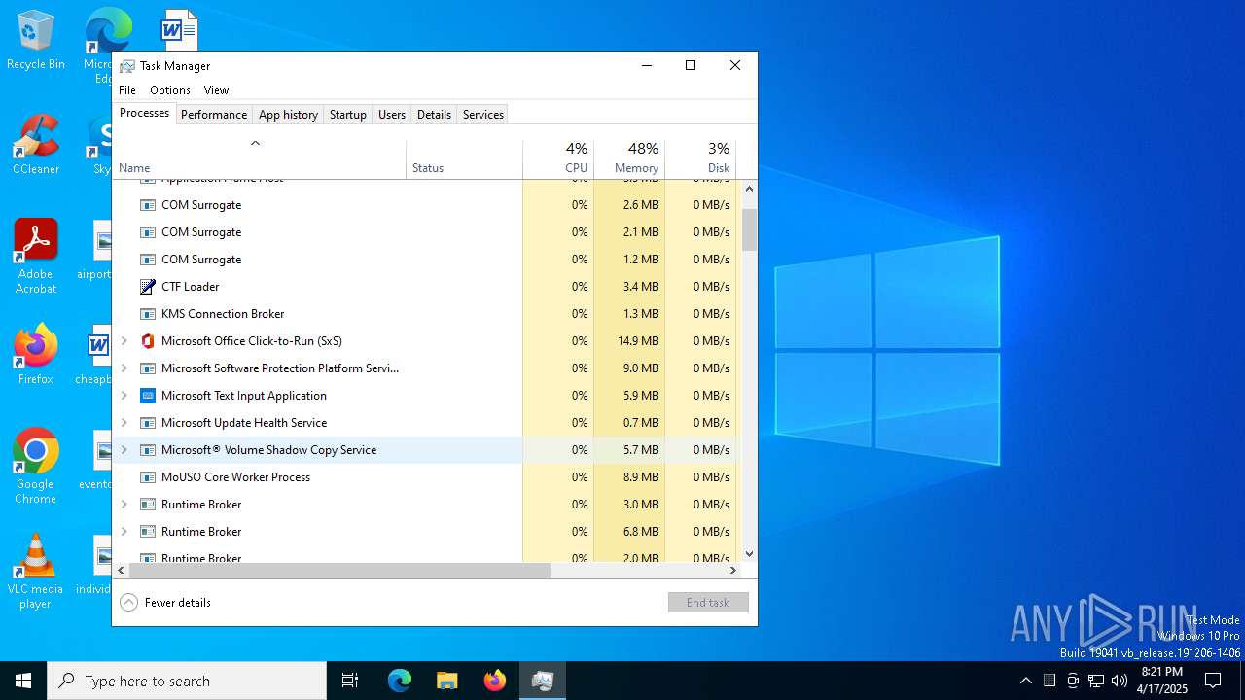Click the scroll down arrow of process list
This screenshot has width=1245, height=700.
click(x=749, y=554)
